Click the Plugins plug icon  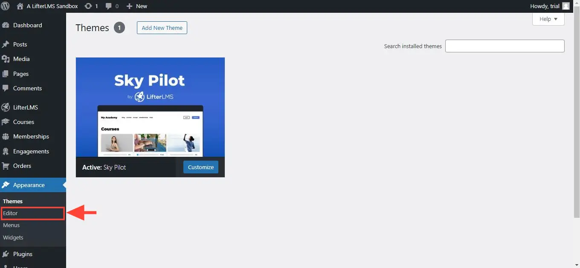tap(6, 254)
